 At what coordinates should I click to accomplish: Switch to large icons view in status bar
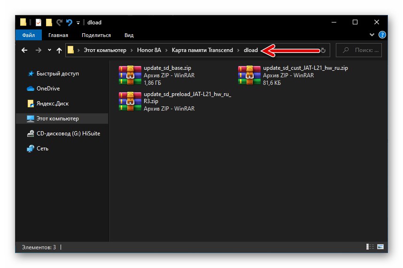(x=380, y=247)
